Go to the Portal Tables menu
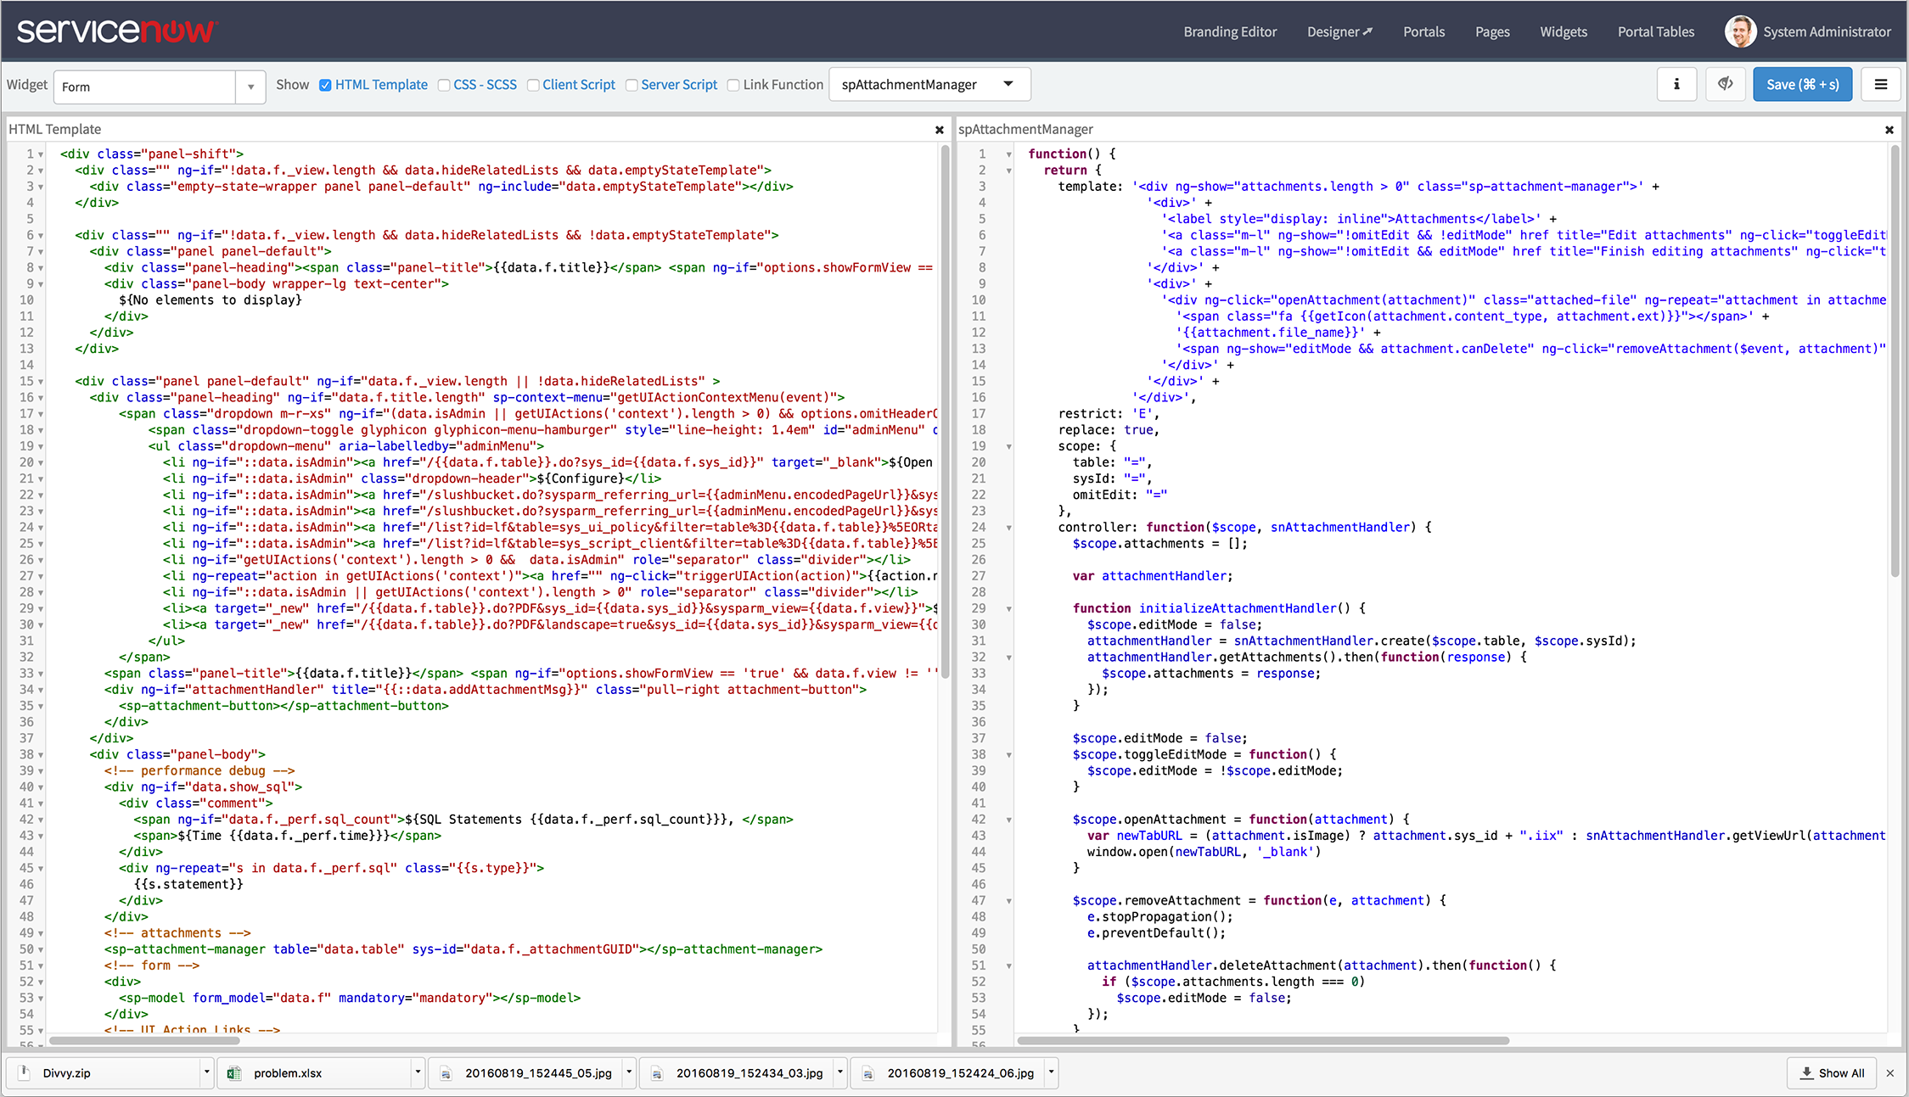Viewport: 1909px width, 1097px height. pos(1655,31)
